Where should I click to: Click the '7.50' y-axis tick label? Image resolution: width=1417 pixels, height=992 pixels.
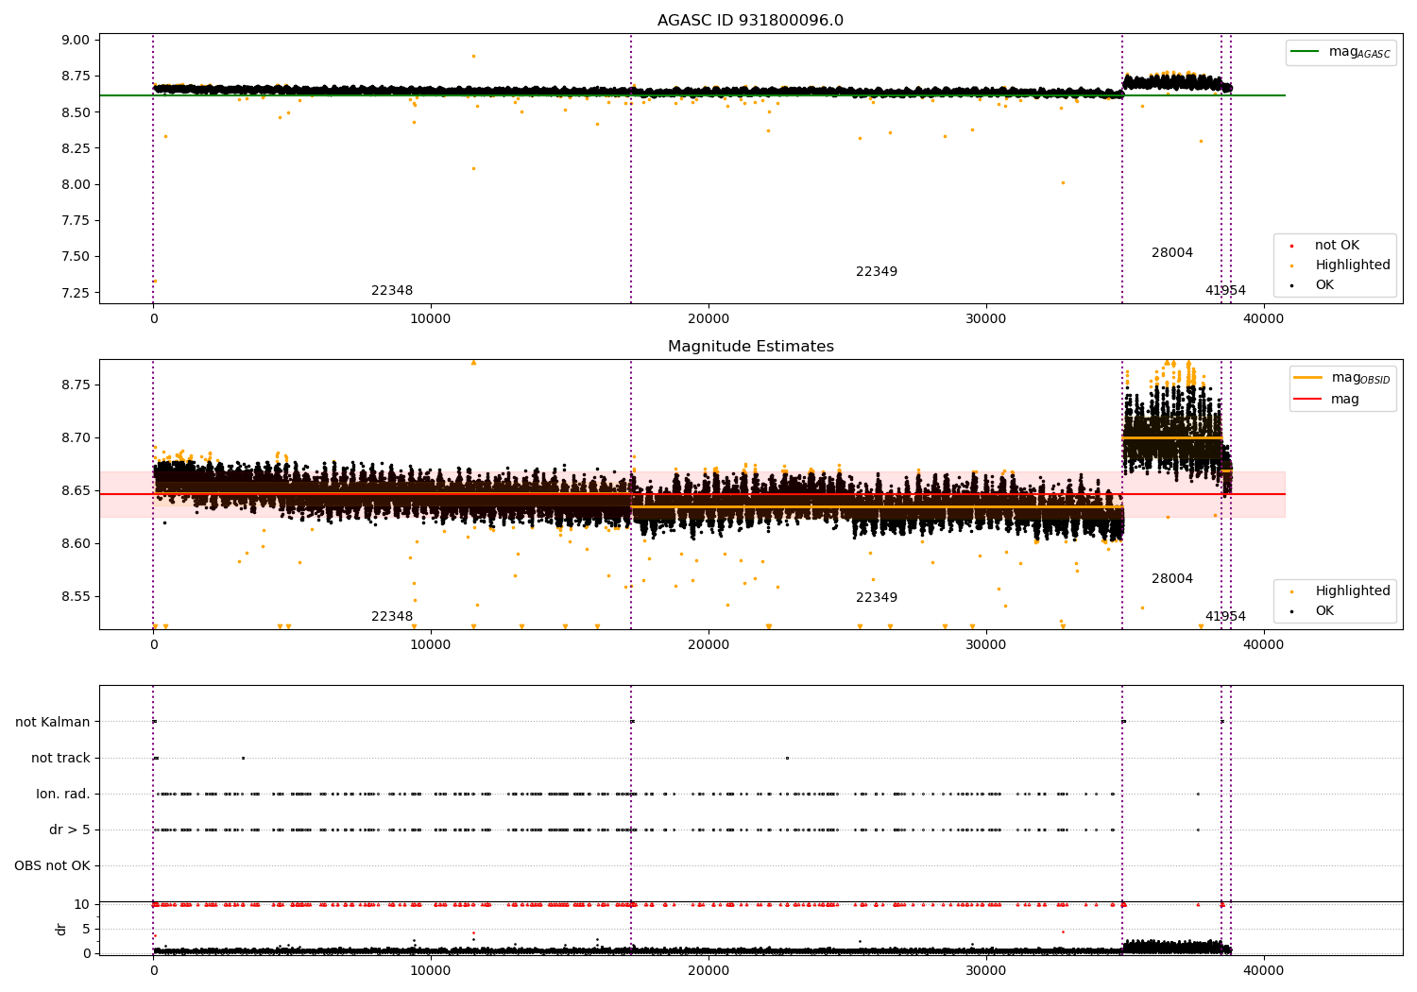76,256
